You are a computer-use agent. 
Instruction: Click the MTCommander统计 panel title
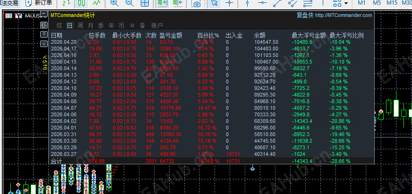(73, 16)
